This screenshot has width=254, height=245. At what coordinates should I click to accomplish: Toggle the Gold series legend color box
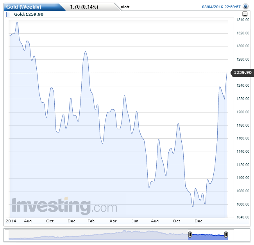click(8, 14)
